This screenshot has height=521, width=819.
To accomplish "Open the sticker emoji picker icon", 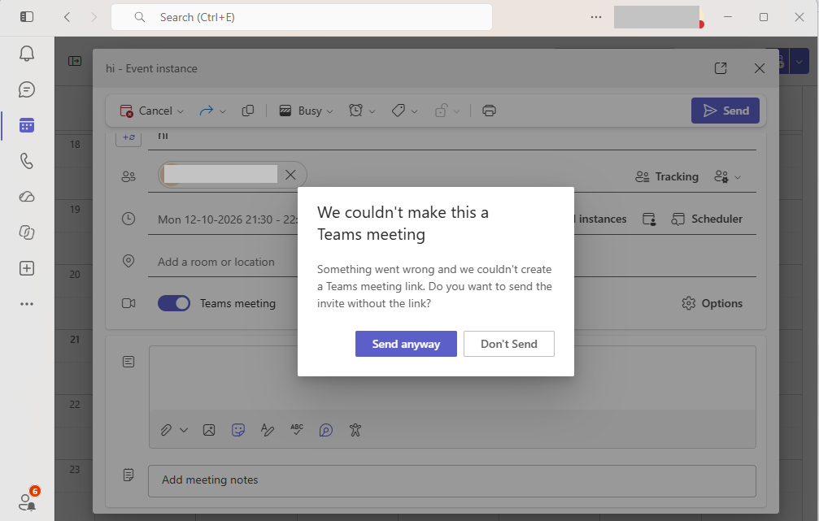I will click(238, 430).
